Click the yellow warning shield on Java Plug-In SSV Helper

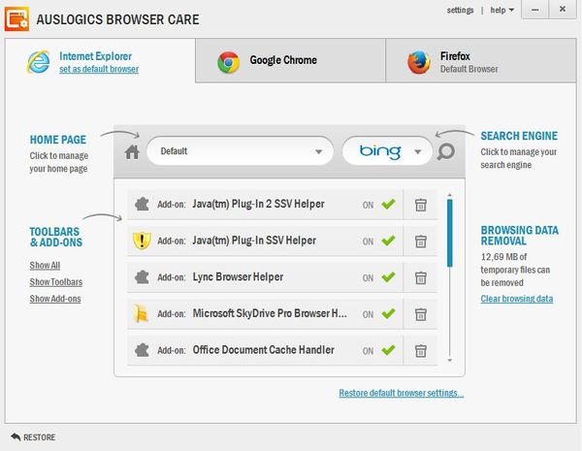pyautogui.click(x=140, y=241)
